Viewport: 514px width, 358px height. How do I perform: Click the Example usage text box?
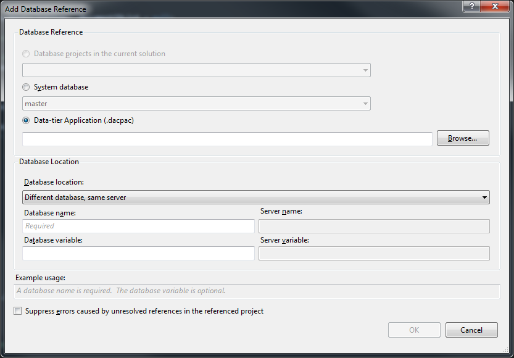pyautogui.click(x=256, y=291)
